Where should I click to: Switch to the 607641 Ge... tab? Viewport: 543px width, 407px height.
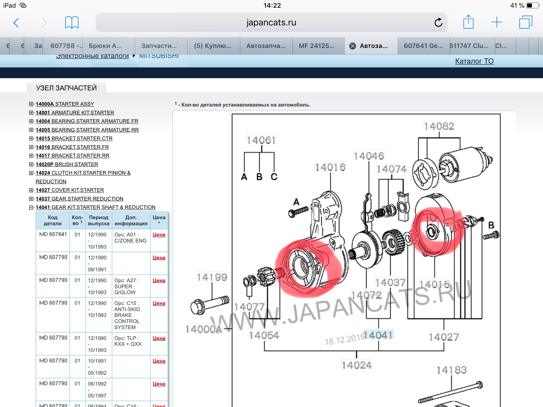[423, 46]
